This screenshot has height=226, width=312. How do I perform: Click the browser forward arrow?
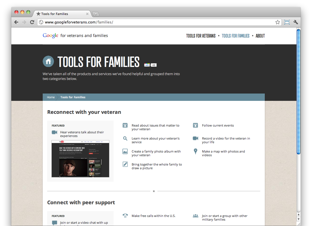click(24, 22)
